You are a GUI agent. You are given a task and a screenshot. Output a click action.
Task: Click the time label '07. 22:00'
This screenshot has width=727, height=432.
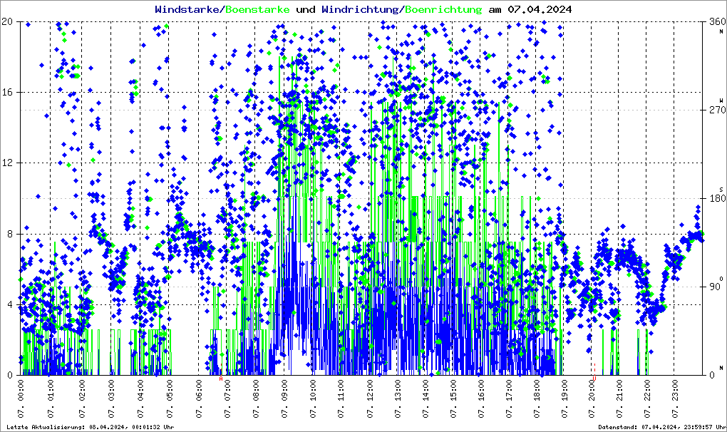pos(646,399)
